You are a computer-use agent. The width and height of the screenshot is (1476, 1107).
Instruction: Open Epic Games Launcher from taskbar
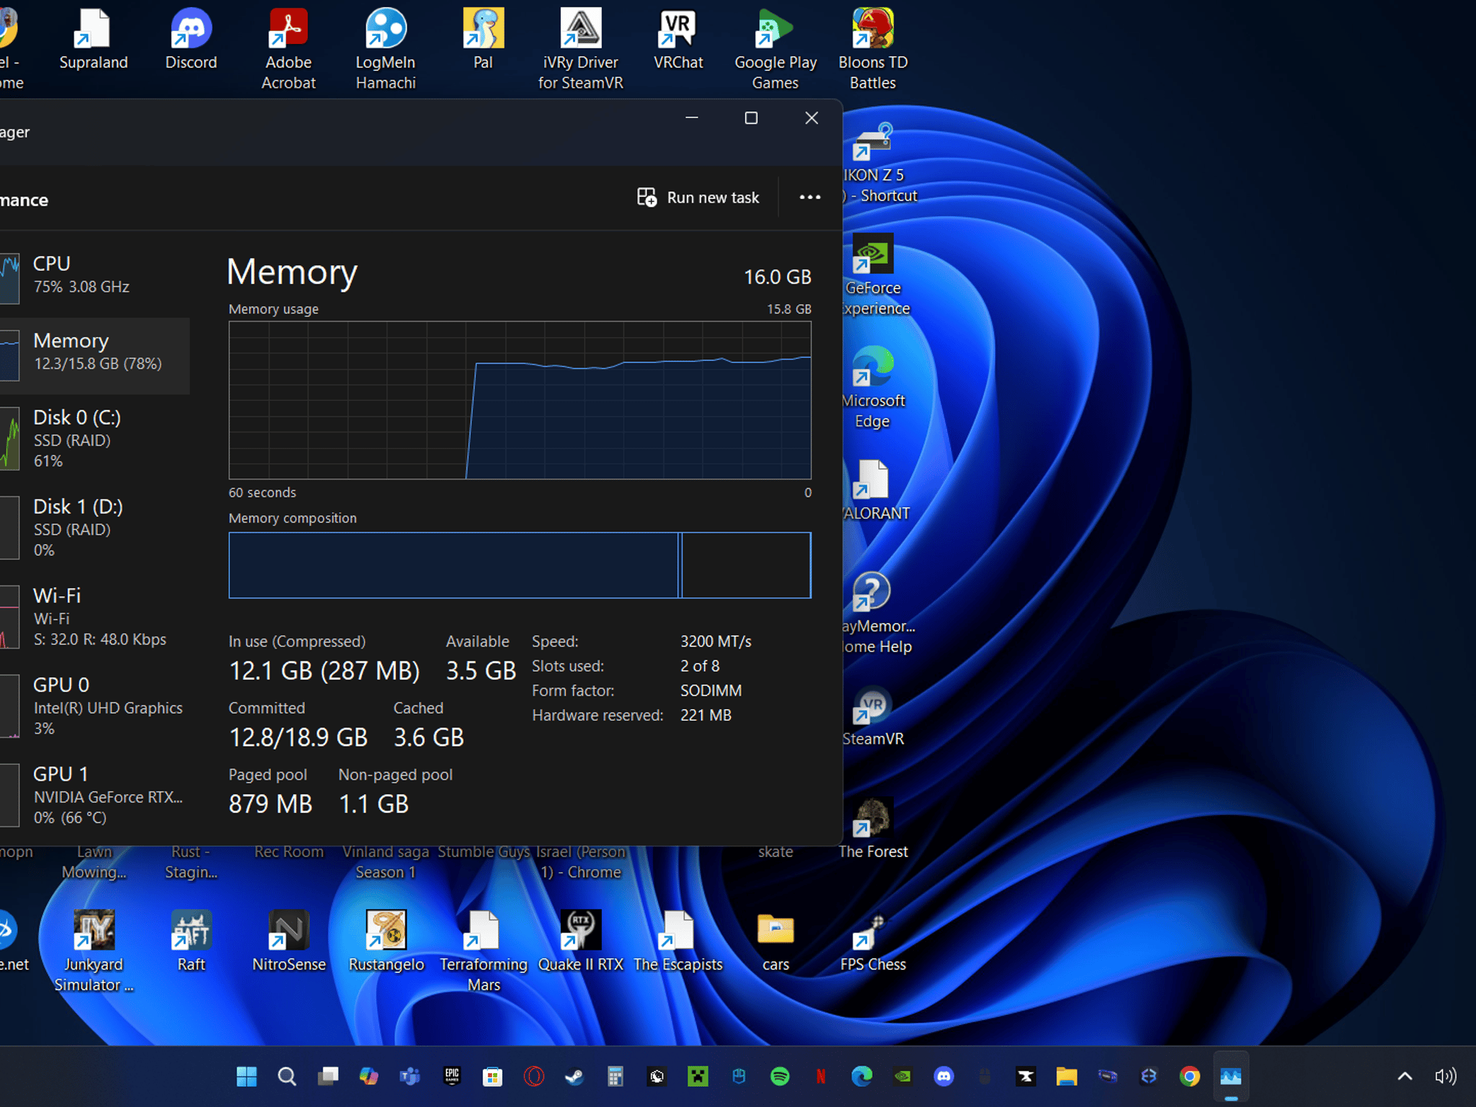[452, 1076]
